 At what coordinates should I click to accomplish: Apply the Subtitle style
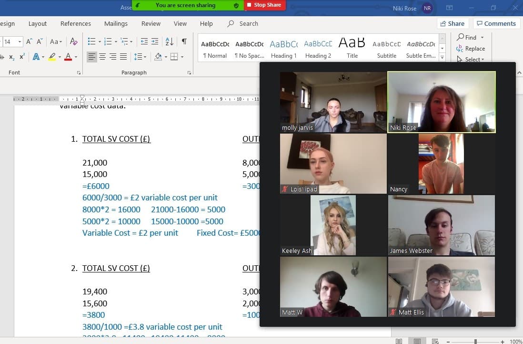click(387, 49)
